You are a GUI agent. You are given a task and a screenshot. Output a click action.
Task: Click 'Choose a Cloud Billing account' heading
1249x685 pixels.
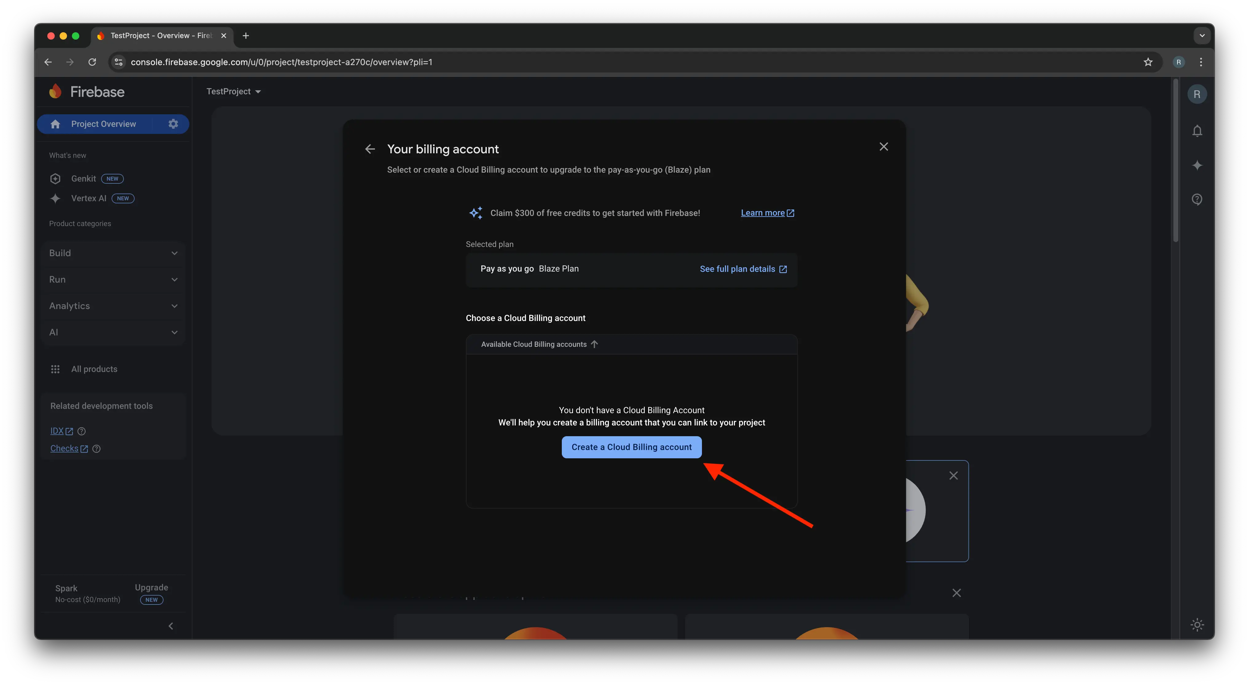(x=526, y=318)
